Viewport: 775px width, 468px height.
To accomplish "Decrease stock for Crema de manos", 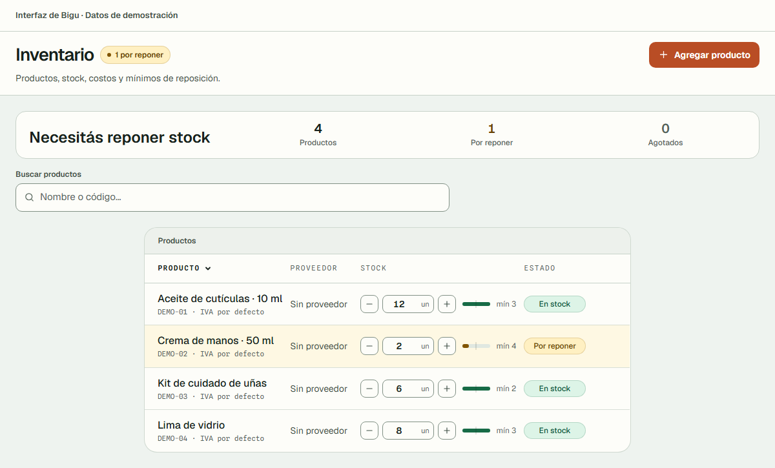I will point(369,346).
